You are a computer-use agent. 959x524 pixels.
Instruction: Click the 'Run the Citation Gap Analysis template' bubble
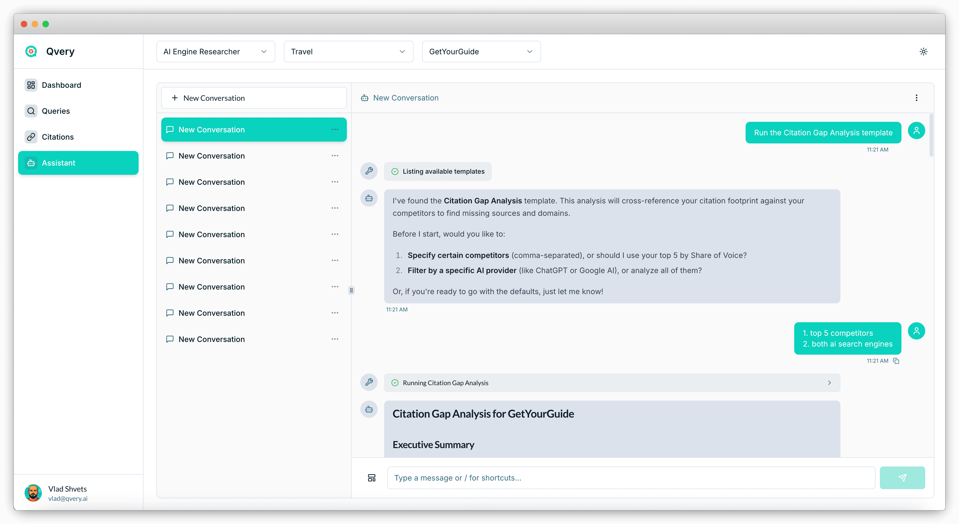823,133
